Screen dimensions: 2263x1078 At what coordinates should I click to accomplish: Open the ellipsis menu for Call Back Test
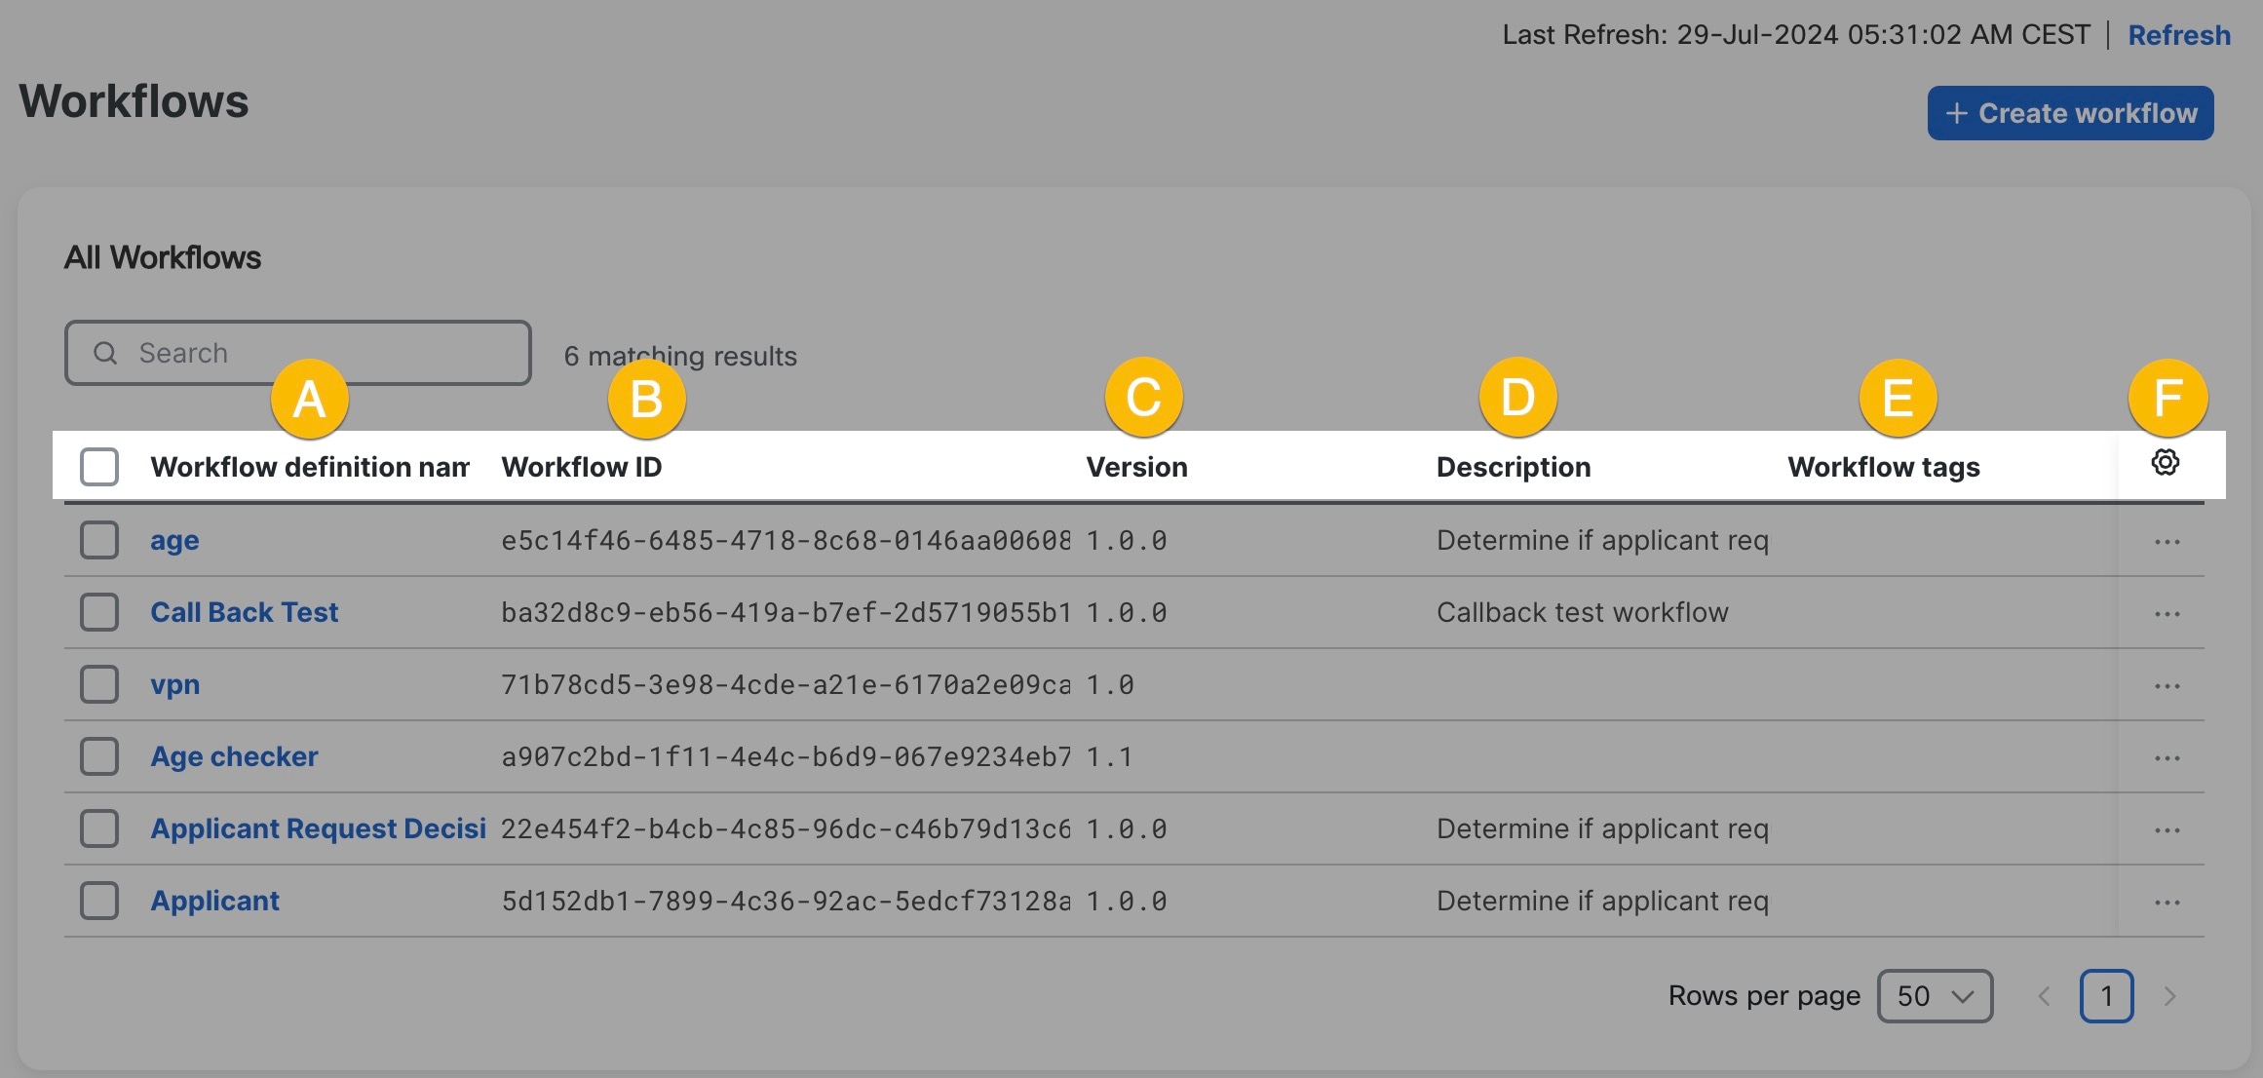tap(2166, 612)
